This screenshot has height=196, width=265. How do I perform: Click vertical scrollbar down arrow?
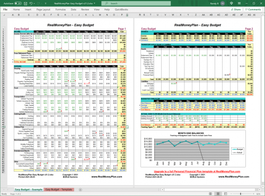263,186
